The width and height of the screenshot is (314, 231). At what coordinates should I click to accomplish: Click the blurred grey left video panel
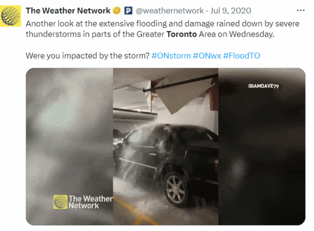(x=70, y=146)
